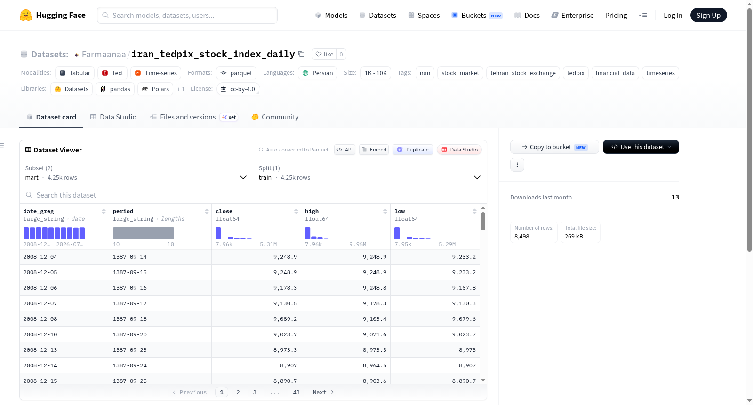The image size is (753, 405).
Task: Focus the Search this dataset field
Action: point(253,195)
